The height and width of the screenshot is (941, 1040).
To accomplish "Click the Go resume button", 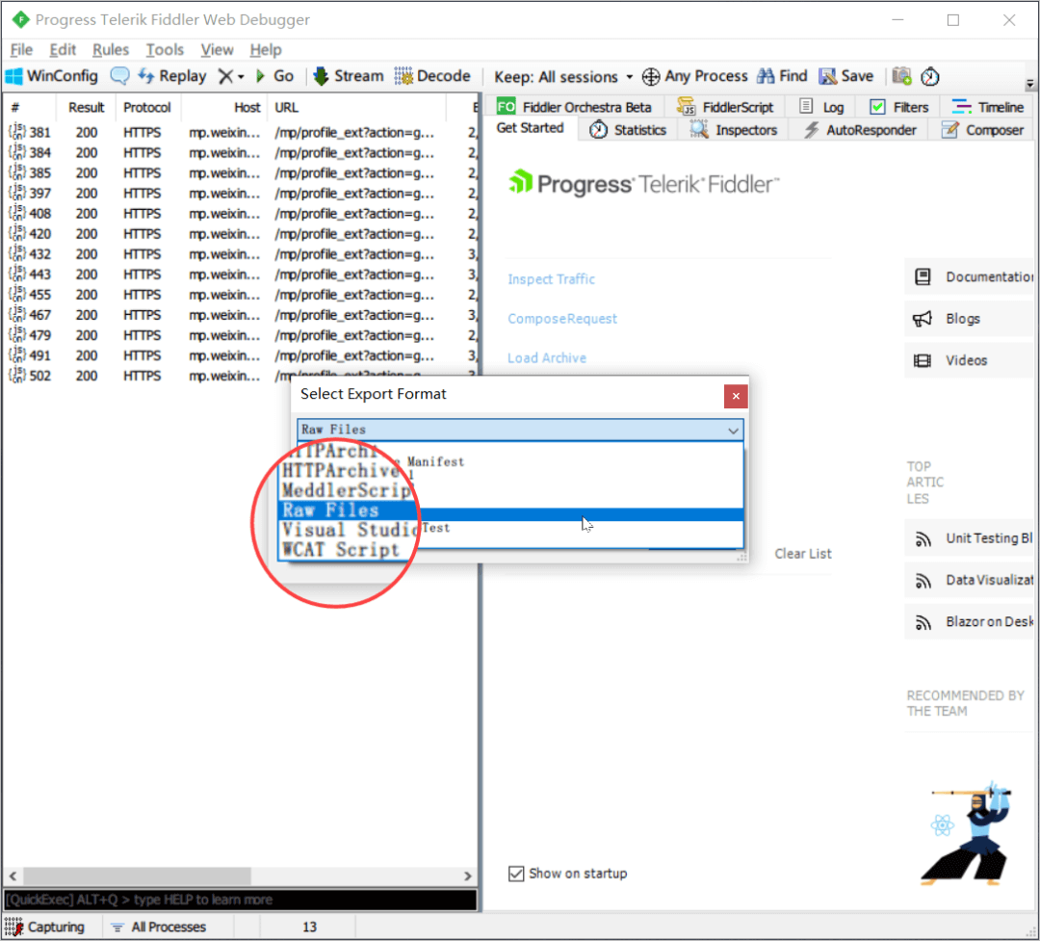I will 274,76.
